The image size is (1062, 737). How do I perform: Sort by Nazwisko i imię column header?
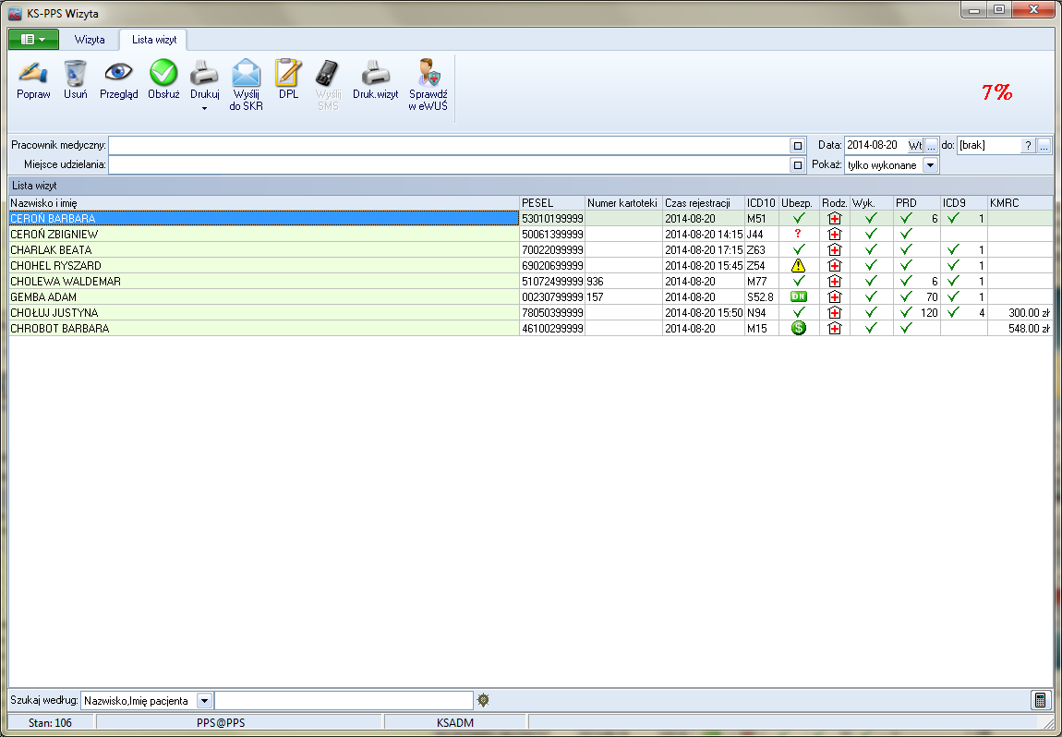pyautogui.click(x=263, y=202)
